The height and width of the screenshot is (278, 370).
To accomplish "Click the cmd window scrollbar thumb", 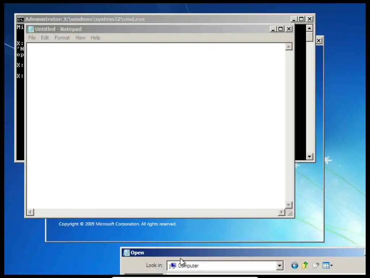I will pos(309,37).
